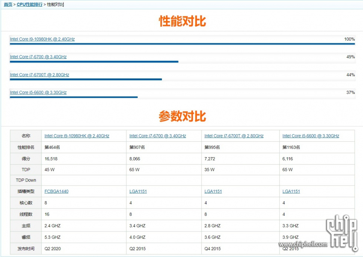
Task: Open the LGA1151 link in the i5-6600 column
Action: click(x=291, y=191)
